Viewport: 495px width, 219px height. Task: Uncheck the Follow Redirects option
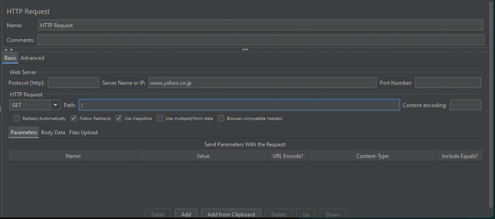74,118
